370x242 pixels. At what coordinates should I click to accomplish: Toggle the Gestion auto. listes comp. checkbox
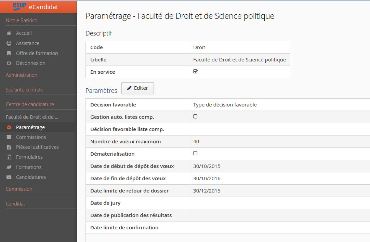pyautogui.click(x=195, y=116)
